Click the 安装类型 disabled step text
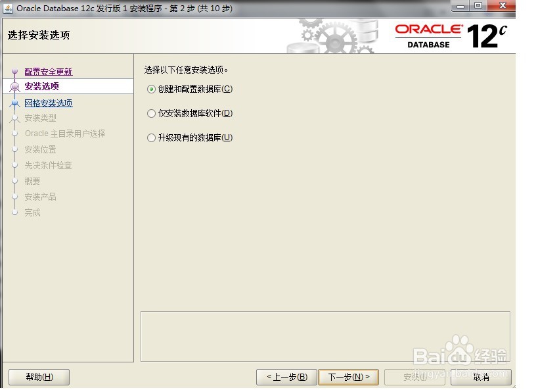 coord(40,118)
